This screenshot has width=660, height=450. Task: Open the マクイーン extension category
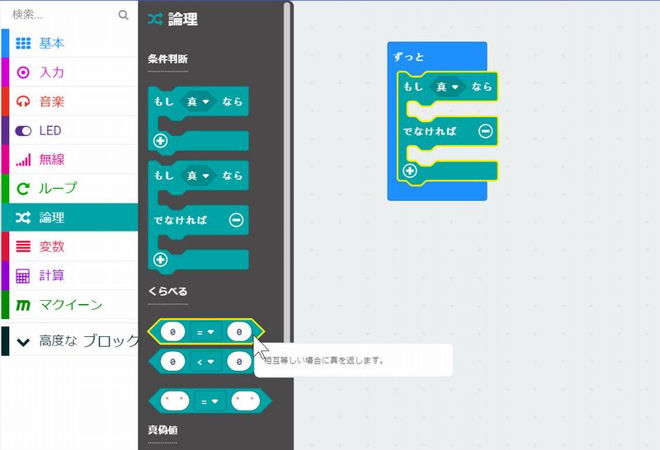click(x=70, y=305)
